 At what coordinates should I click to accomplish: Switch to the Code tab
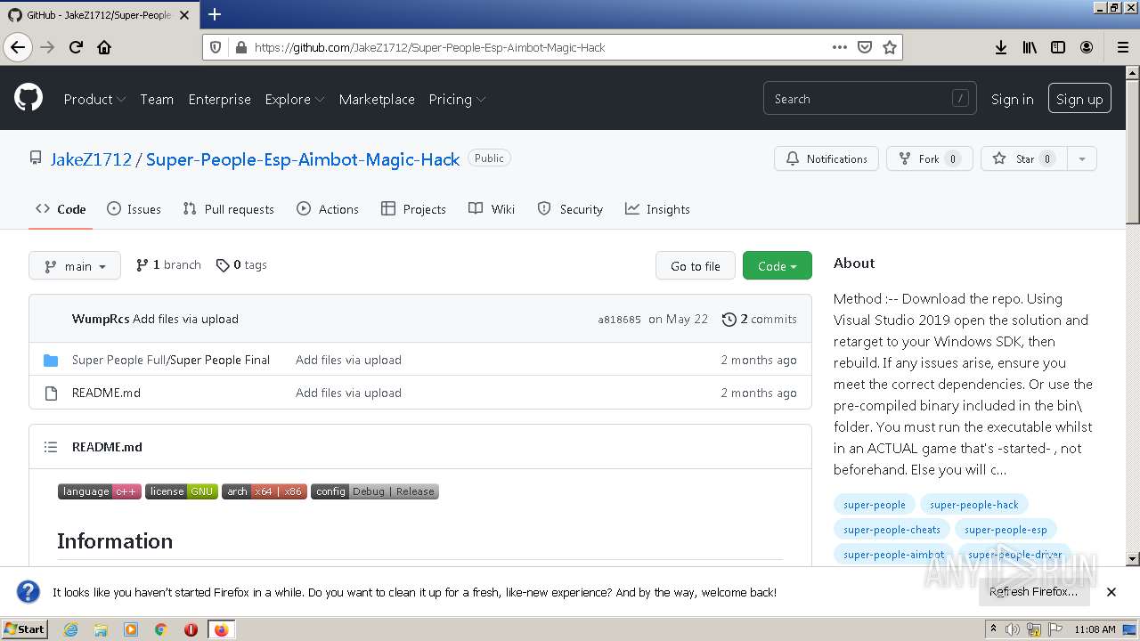pos(61,209)
